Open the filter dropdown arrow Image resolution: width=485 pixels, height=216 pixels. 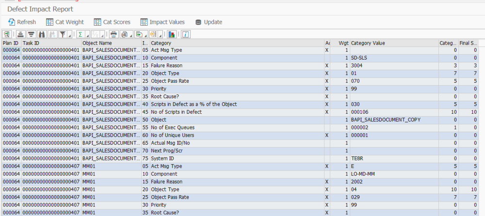[70, 34]
